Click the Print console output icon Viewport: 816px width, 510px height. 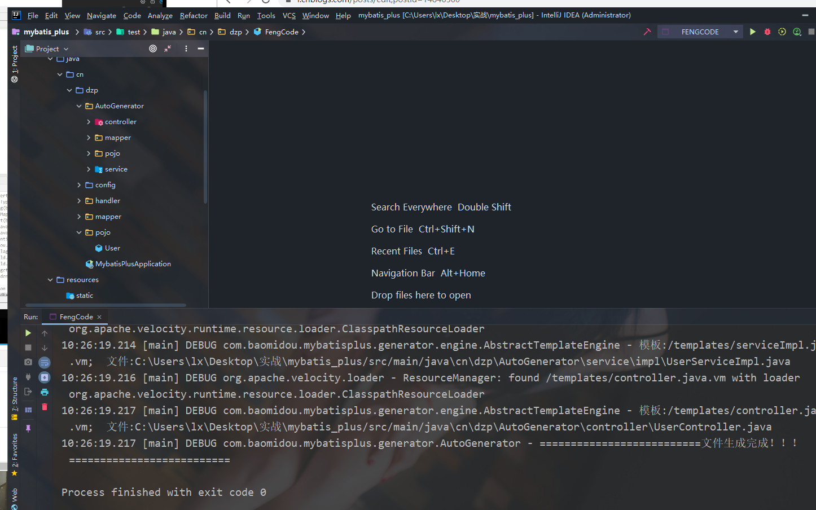pyautogui.click(x=45, y=392)
